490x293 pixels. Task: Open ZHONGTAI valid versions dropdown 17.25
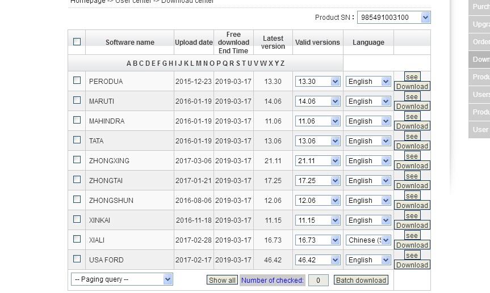point(317,181)
